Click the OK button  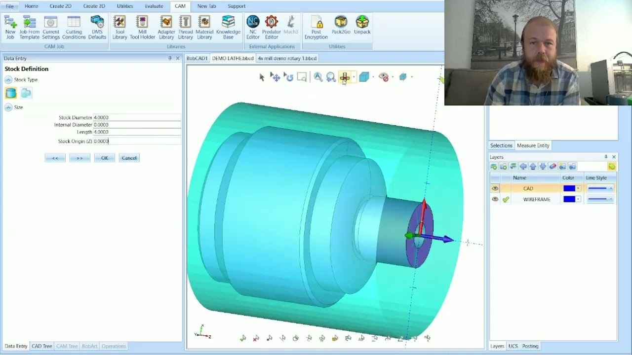point(105,158)
